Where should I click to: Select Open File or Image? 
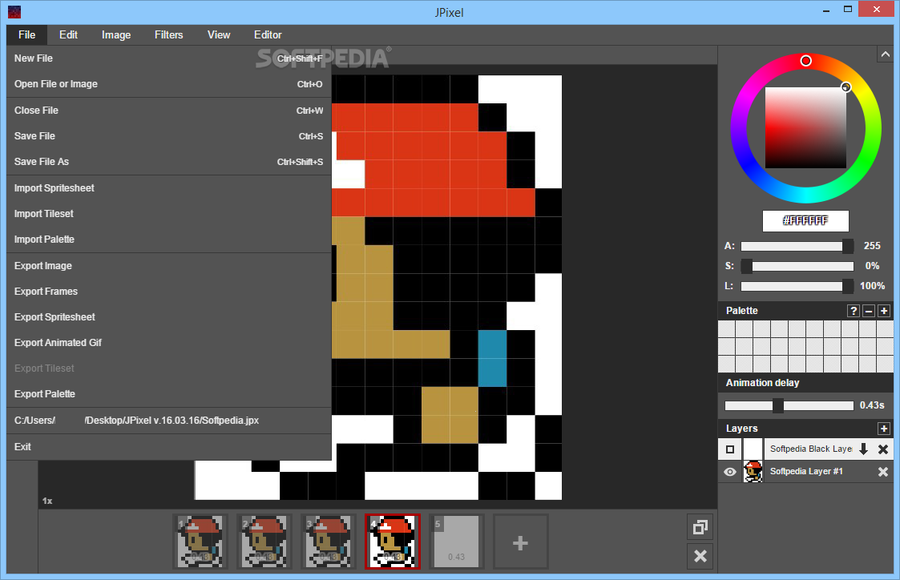click(x=169, y=84)
